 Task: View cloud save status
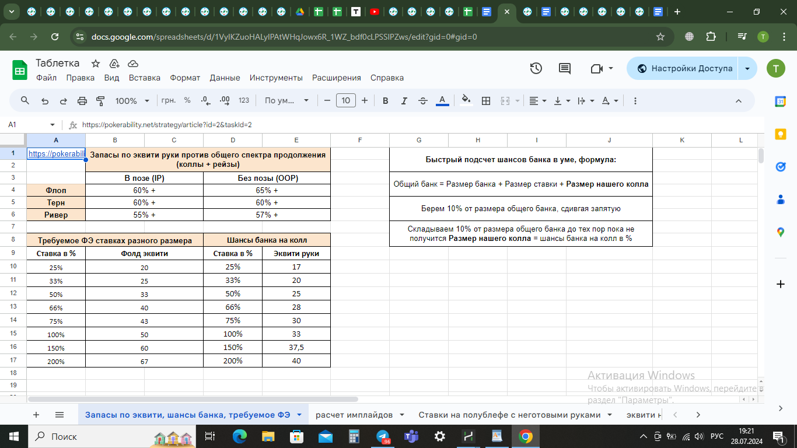pos(133,63)
